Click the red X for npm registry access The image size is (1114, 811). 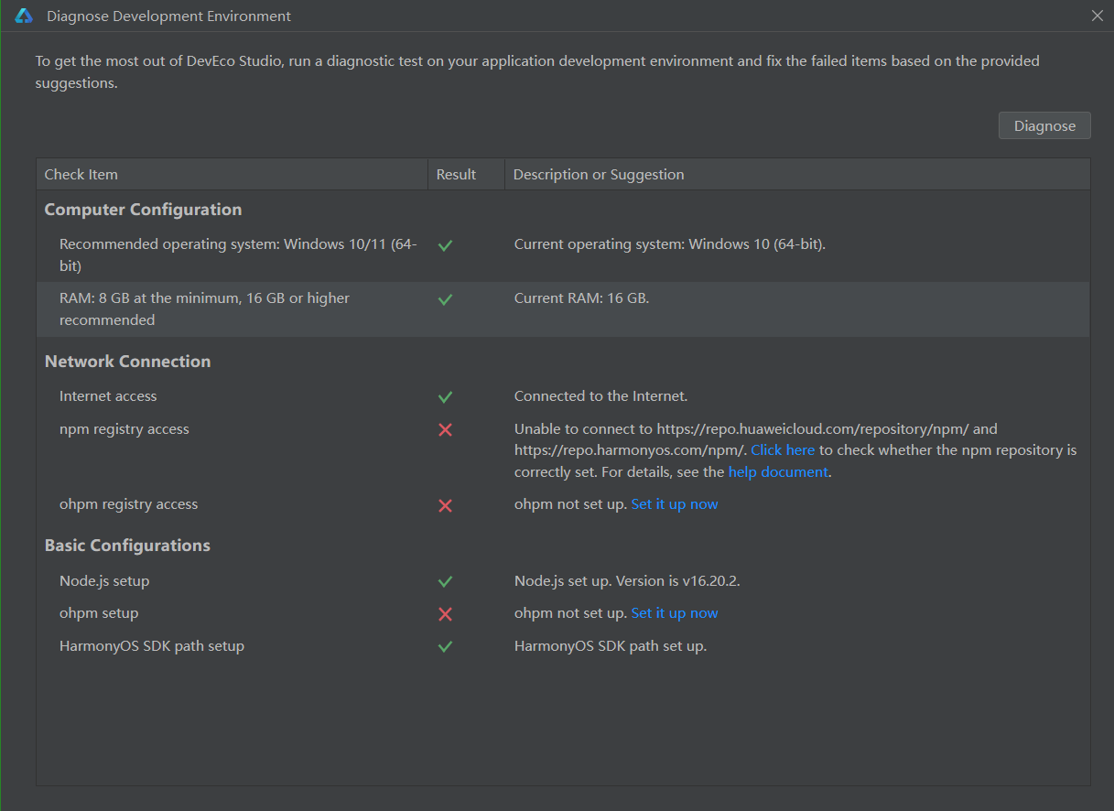(445, 429)
